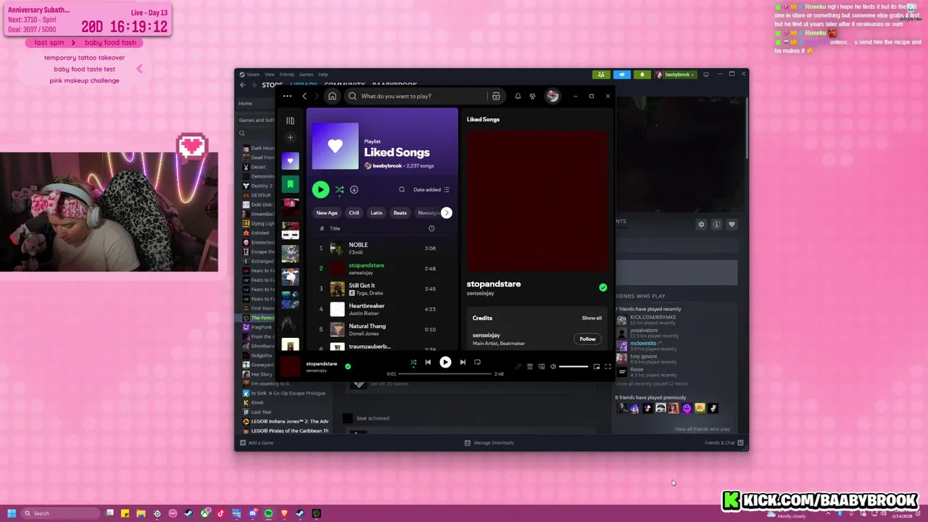Open Friends & Chat in Steam

[x=724, y=442]
